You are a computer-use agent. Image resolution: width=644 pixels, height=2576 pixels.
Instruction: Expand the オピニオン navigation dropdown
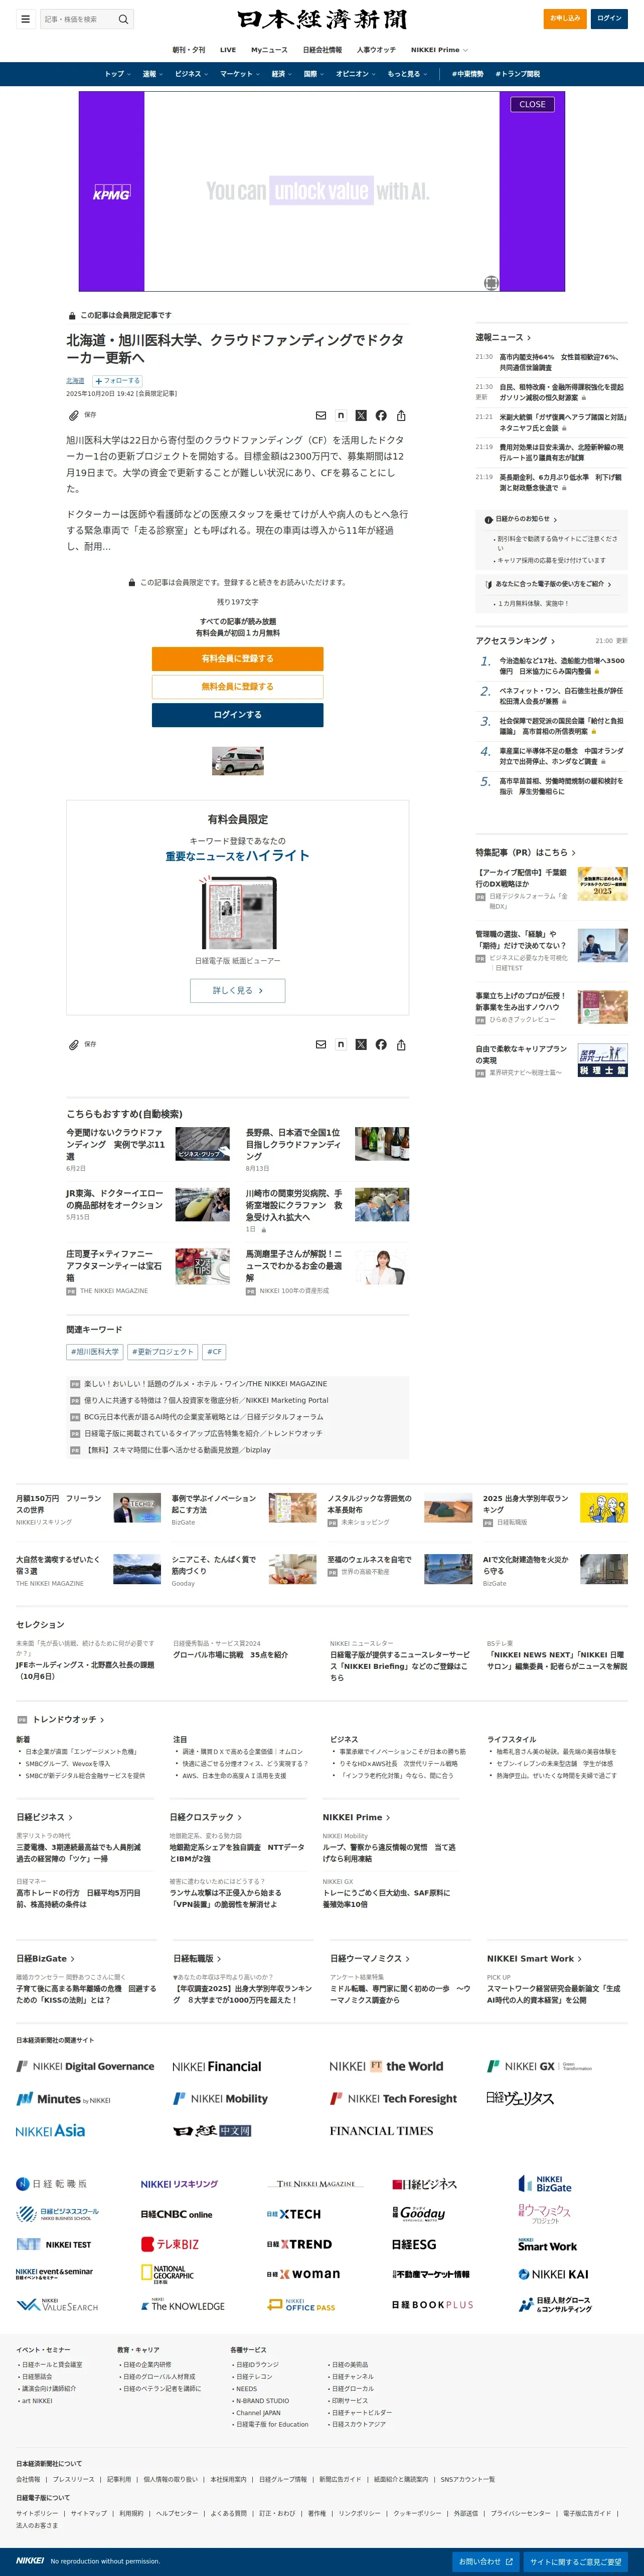coord(356,74)
